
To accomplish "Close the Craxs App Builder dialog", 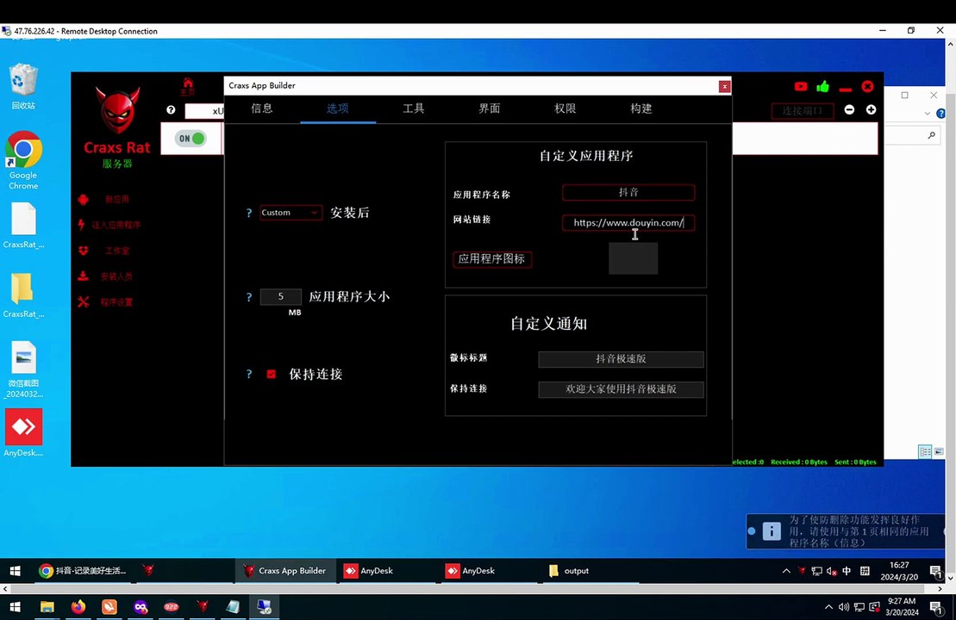I will coord(724,86).
